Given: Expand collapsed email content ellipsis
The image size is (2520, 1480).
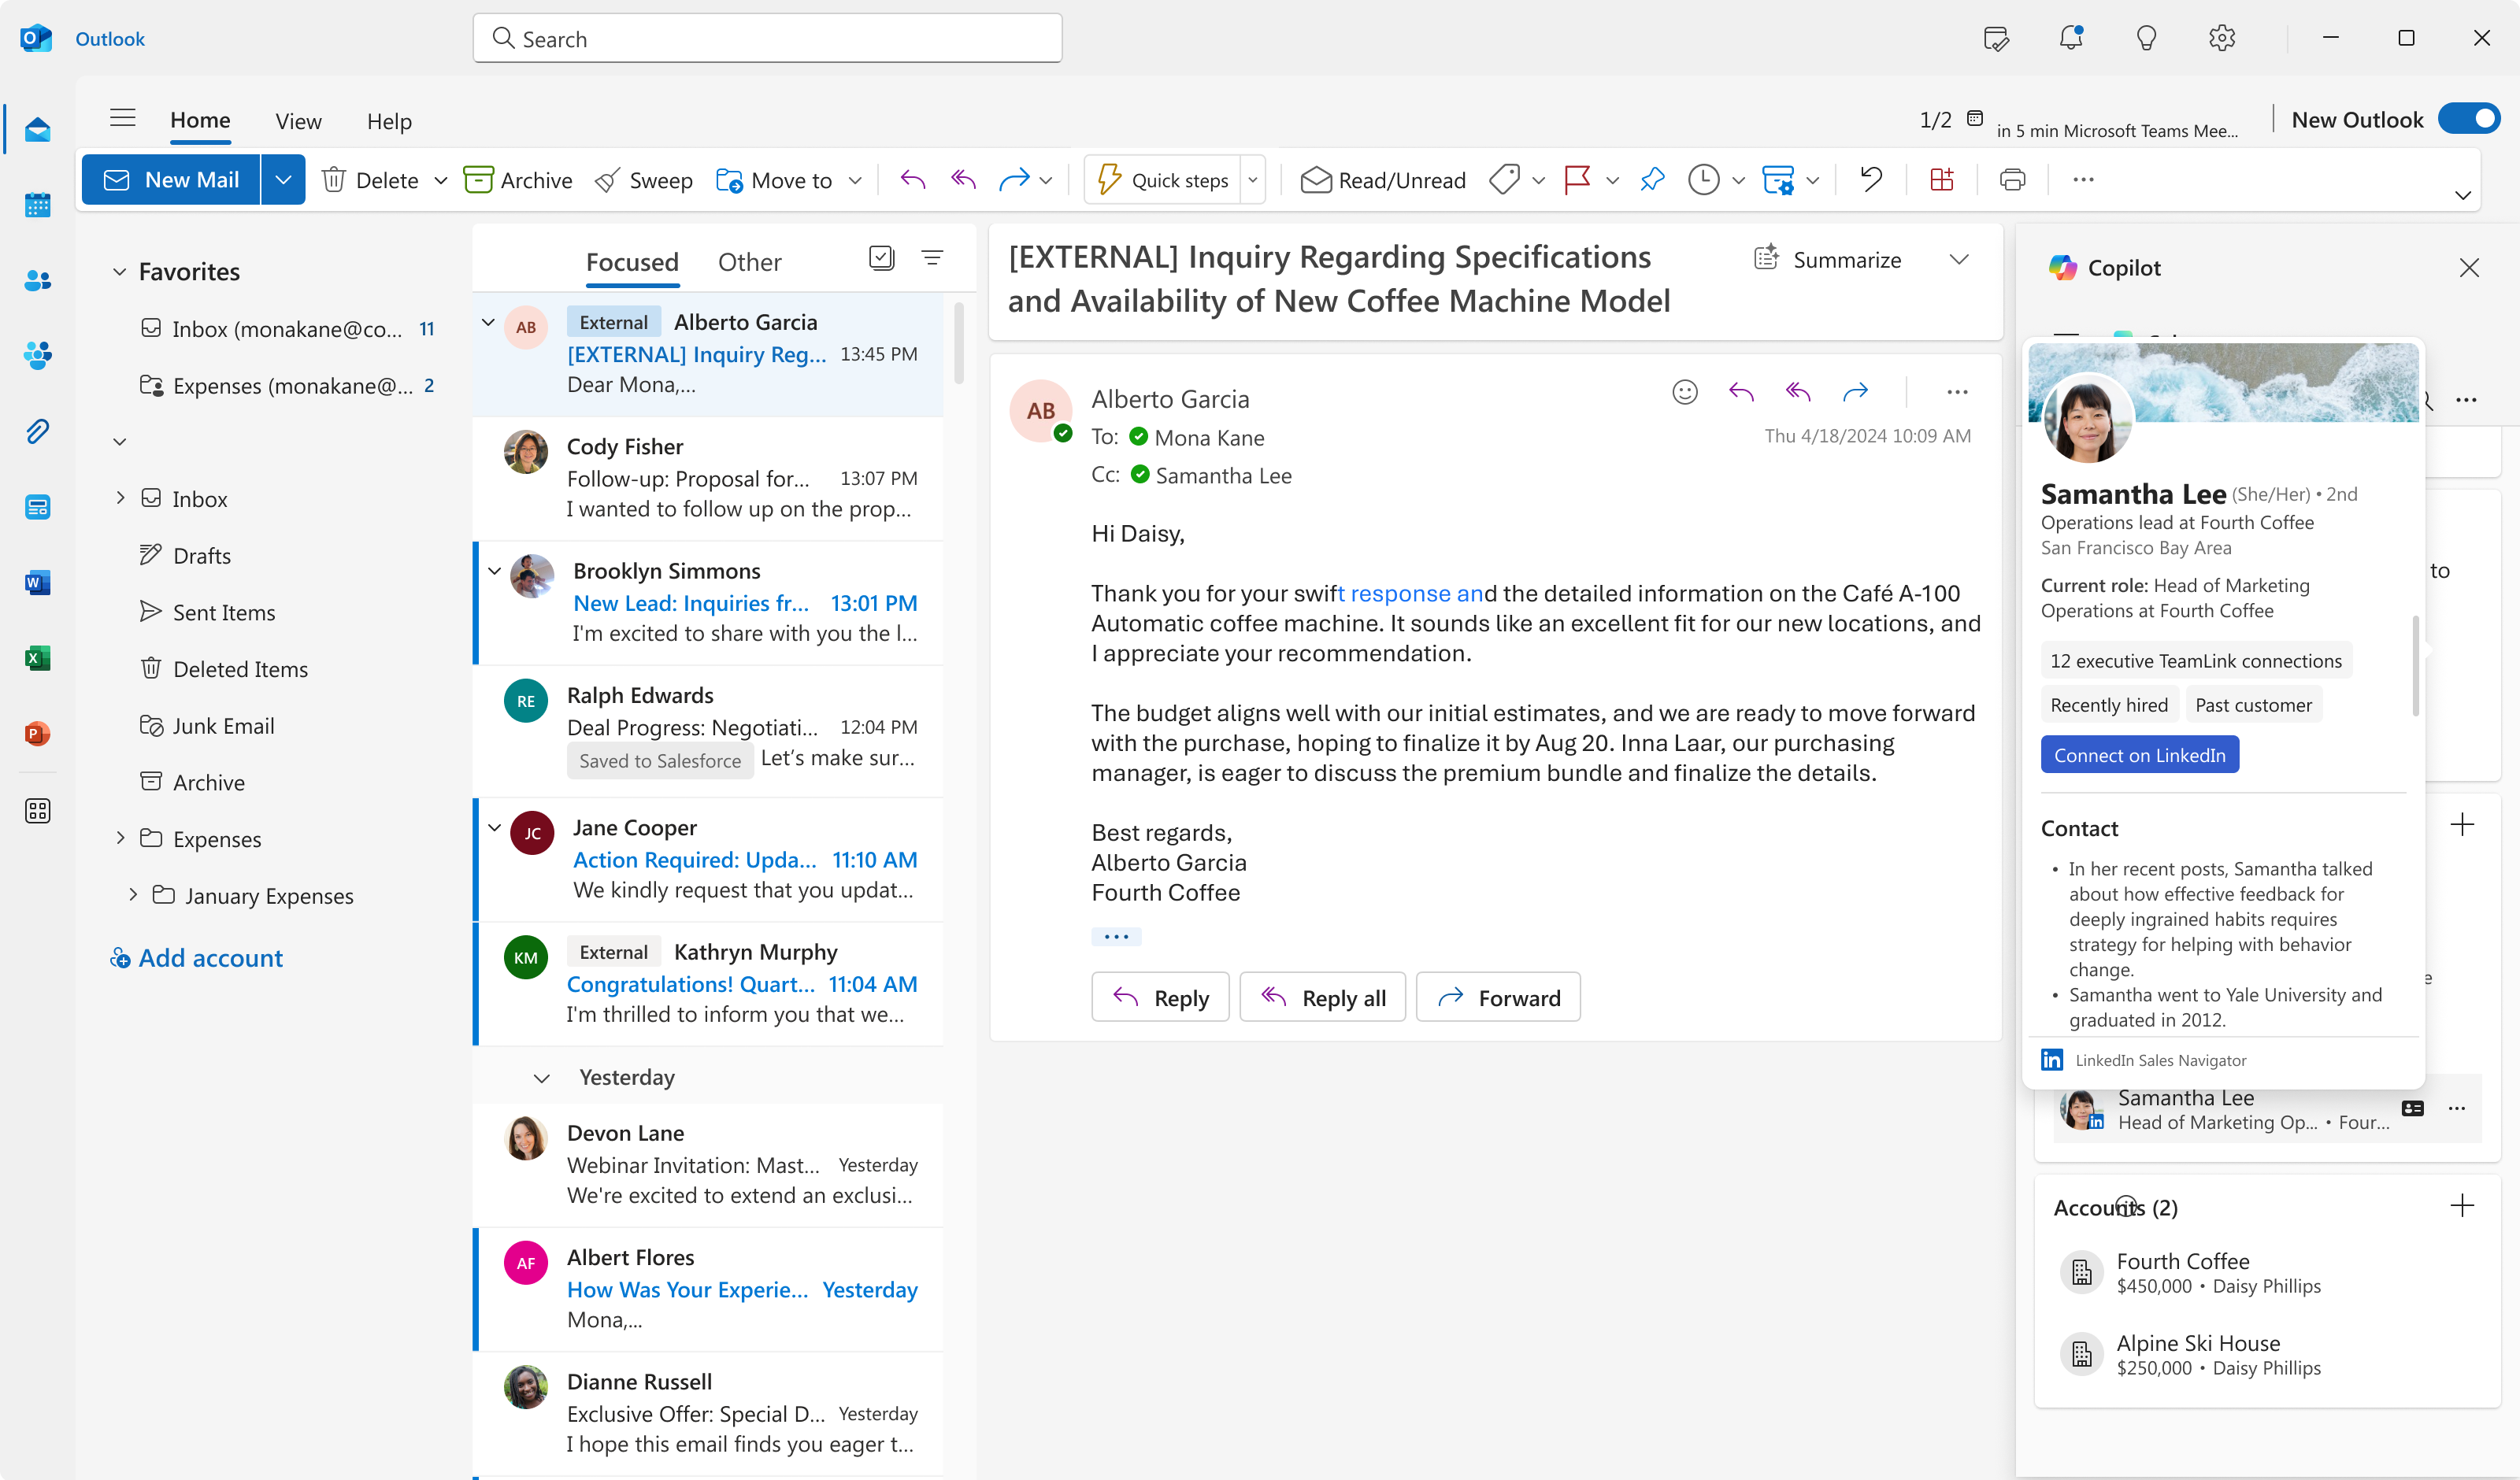Looking at the screenshot, I should pos(1116,937).
